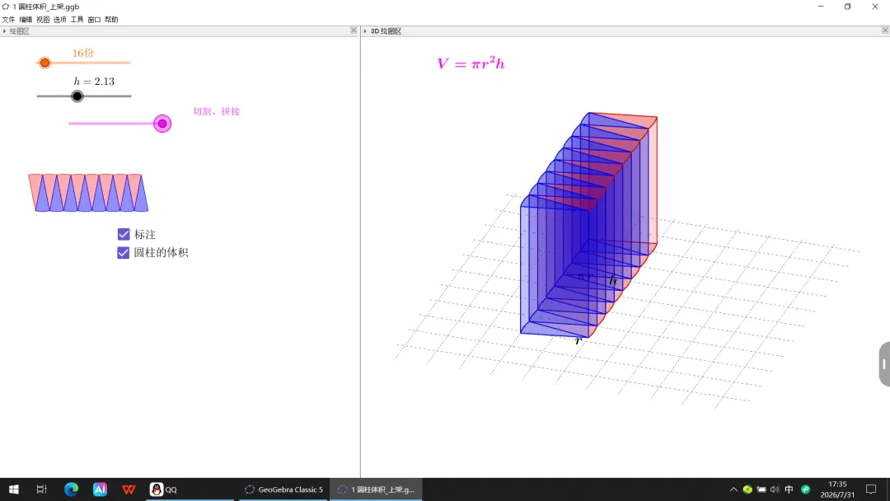The width and height of the screenshot is (890, 501).
Task: Expand the 3D 绘图区 style bar arrow
Action: point(365,31)
